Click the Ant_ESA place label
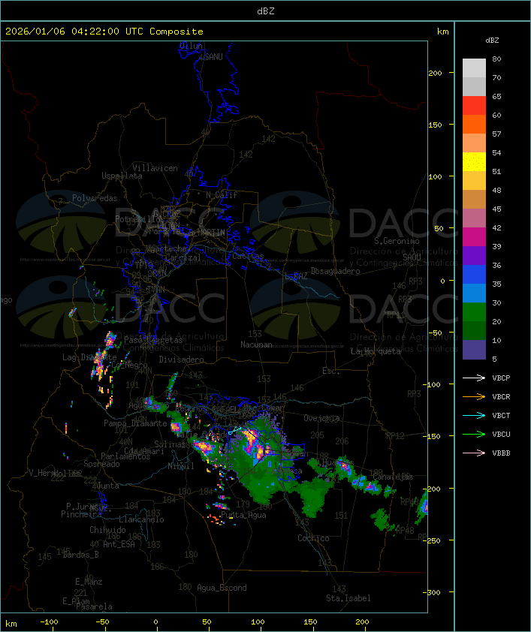531x632 pixels. click(119, 544)
